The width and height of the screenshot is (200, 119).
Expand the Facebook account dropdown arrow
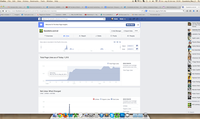145,19
